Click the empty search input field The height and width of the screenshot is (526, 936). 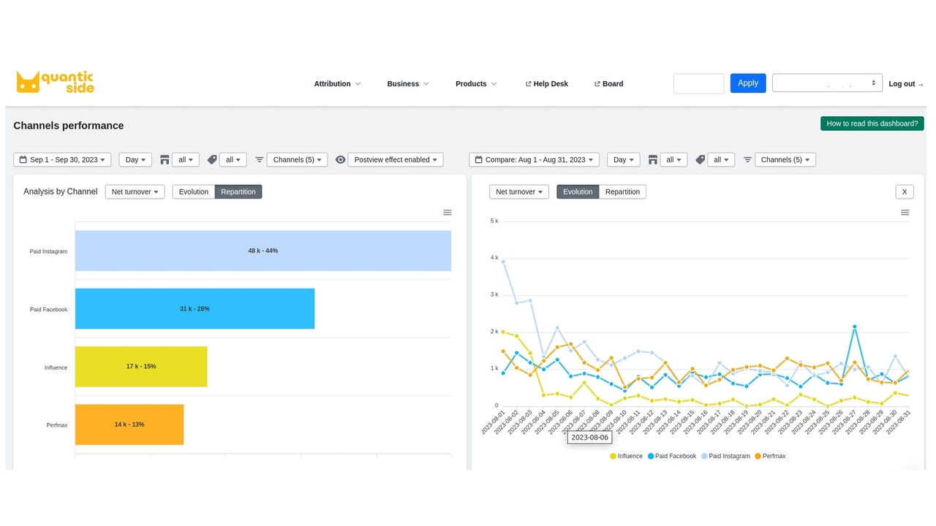pyautogui.click(x=698, y=83)
